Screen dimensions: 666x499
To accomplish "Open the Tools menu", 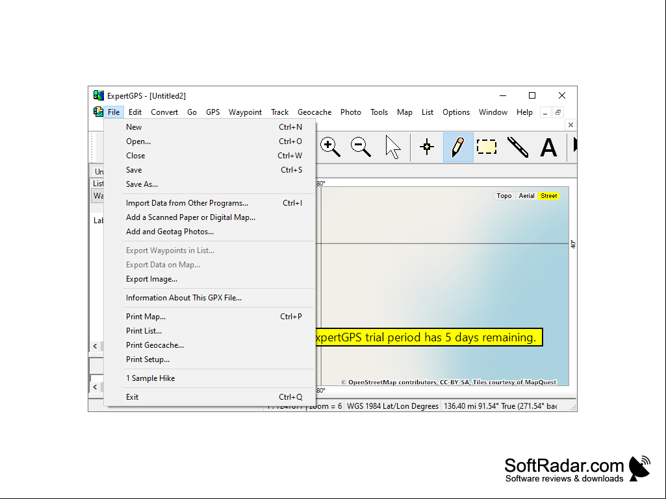I will 379,112.
